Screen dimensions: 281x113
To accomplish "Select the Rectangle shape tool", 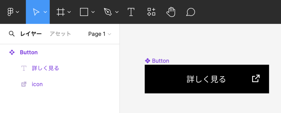I will pyautogui.click(x=84, y=12).
